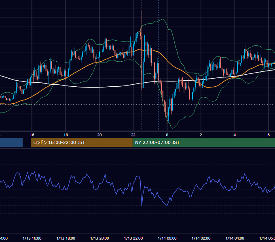Click the hour label 4 on price chart axis
The height and width of the screenshot is (242, 275).
point(235,135)
